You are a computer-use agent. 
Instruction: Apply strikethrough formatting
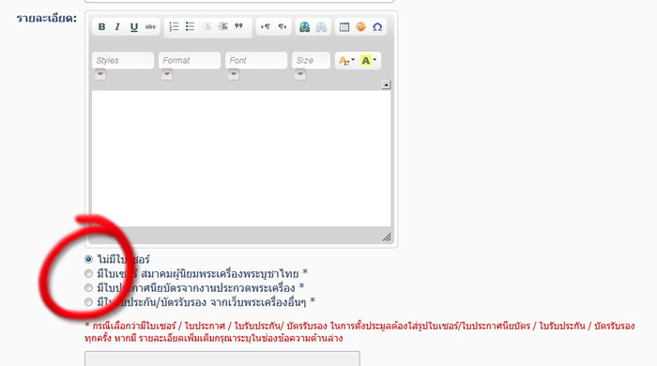150,27
